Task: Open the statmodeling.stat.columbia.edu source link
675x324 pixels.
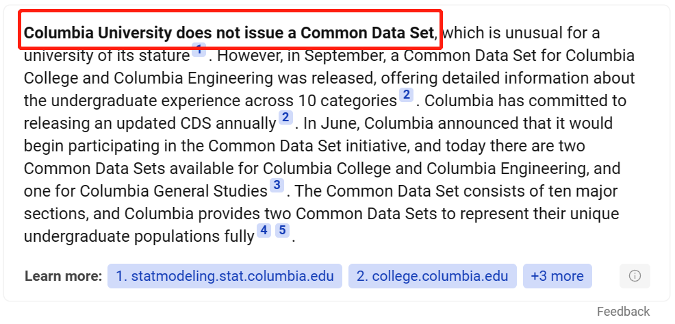Action: click(x=225, y=276)
